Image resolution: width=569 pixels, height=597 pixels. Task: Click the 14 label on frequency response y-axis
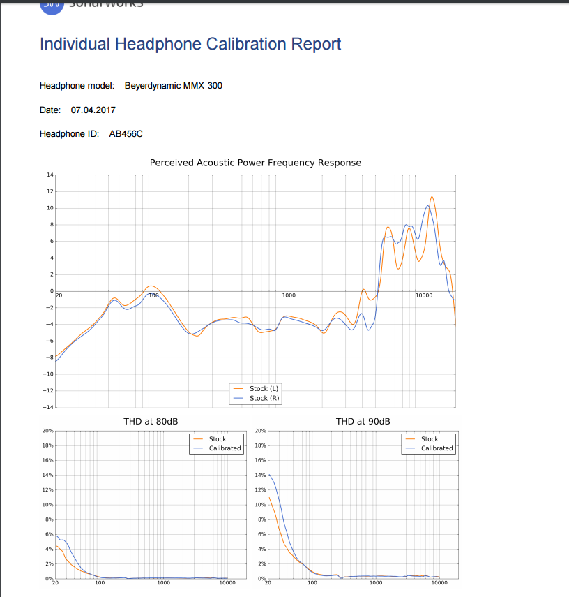[x=50, y=175]
